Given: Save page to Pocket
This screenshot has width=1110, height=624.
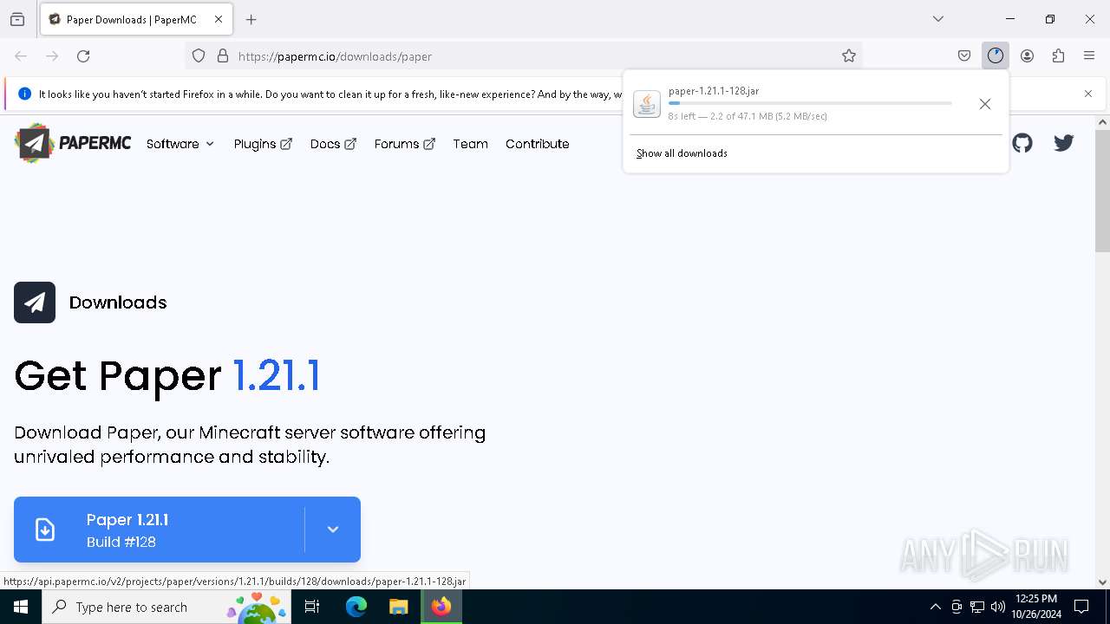Looking at the screenshot, I should 964,56.
